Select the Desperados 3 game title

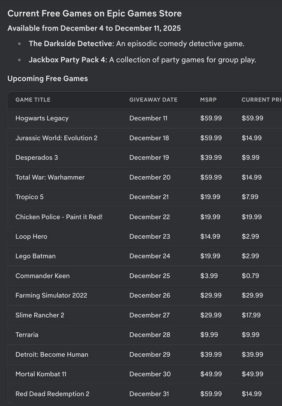pyautogui.click(x=37, y=158)
